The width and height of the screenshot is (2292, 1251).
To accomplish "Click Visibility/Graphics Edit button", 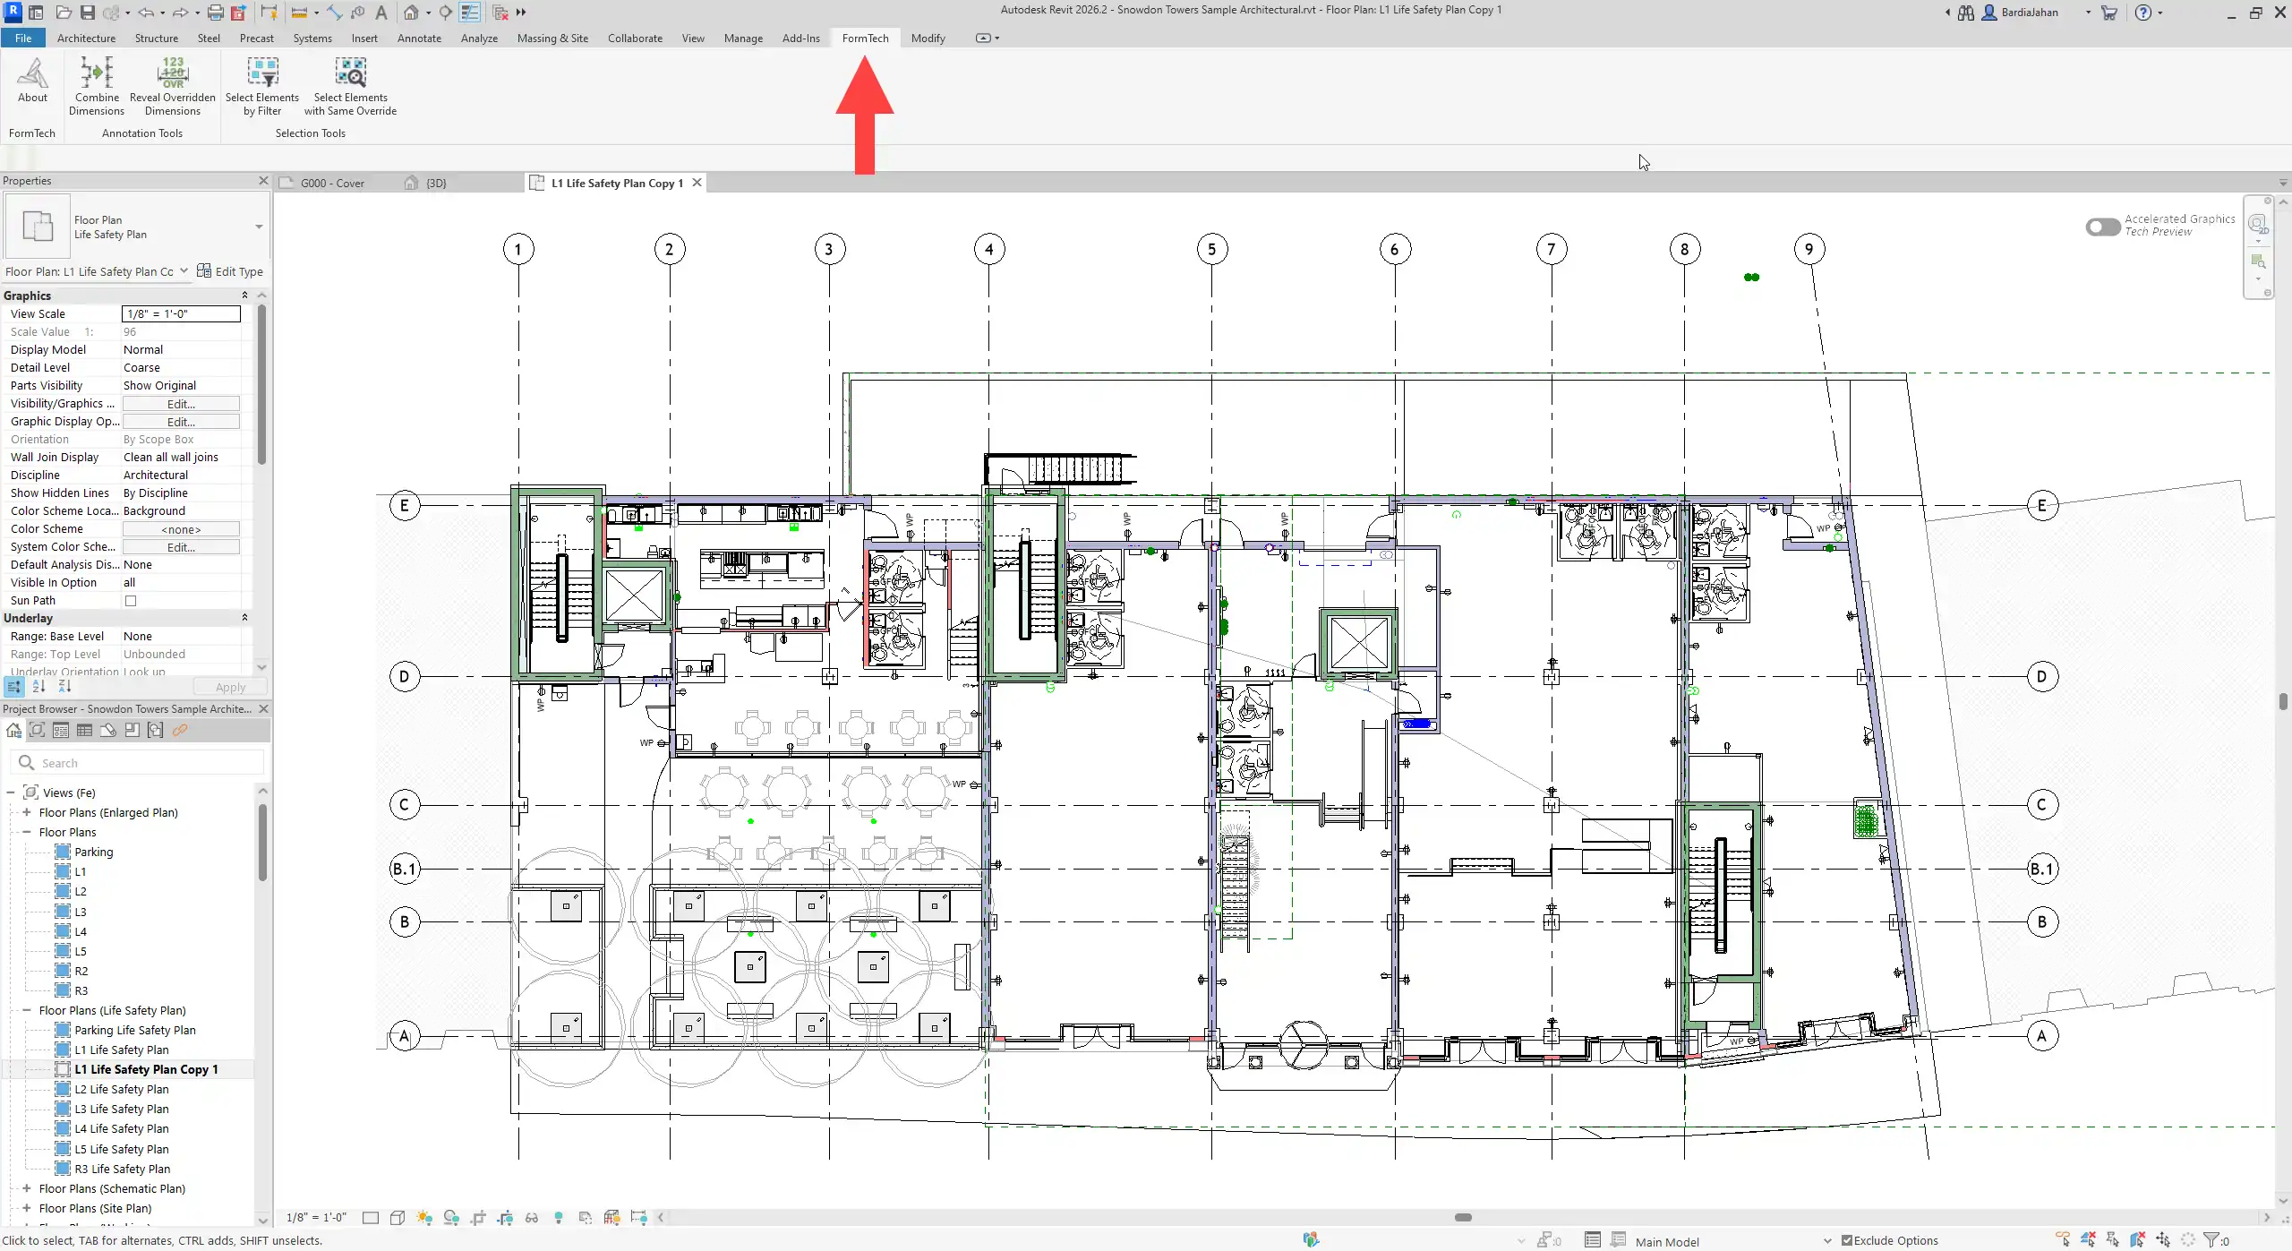I will point(181,404).
